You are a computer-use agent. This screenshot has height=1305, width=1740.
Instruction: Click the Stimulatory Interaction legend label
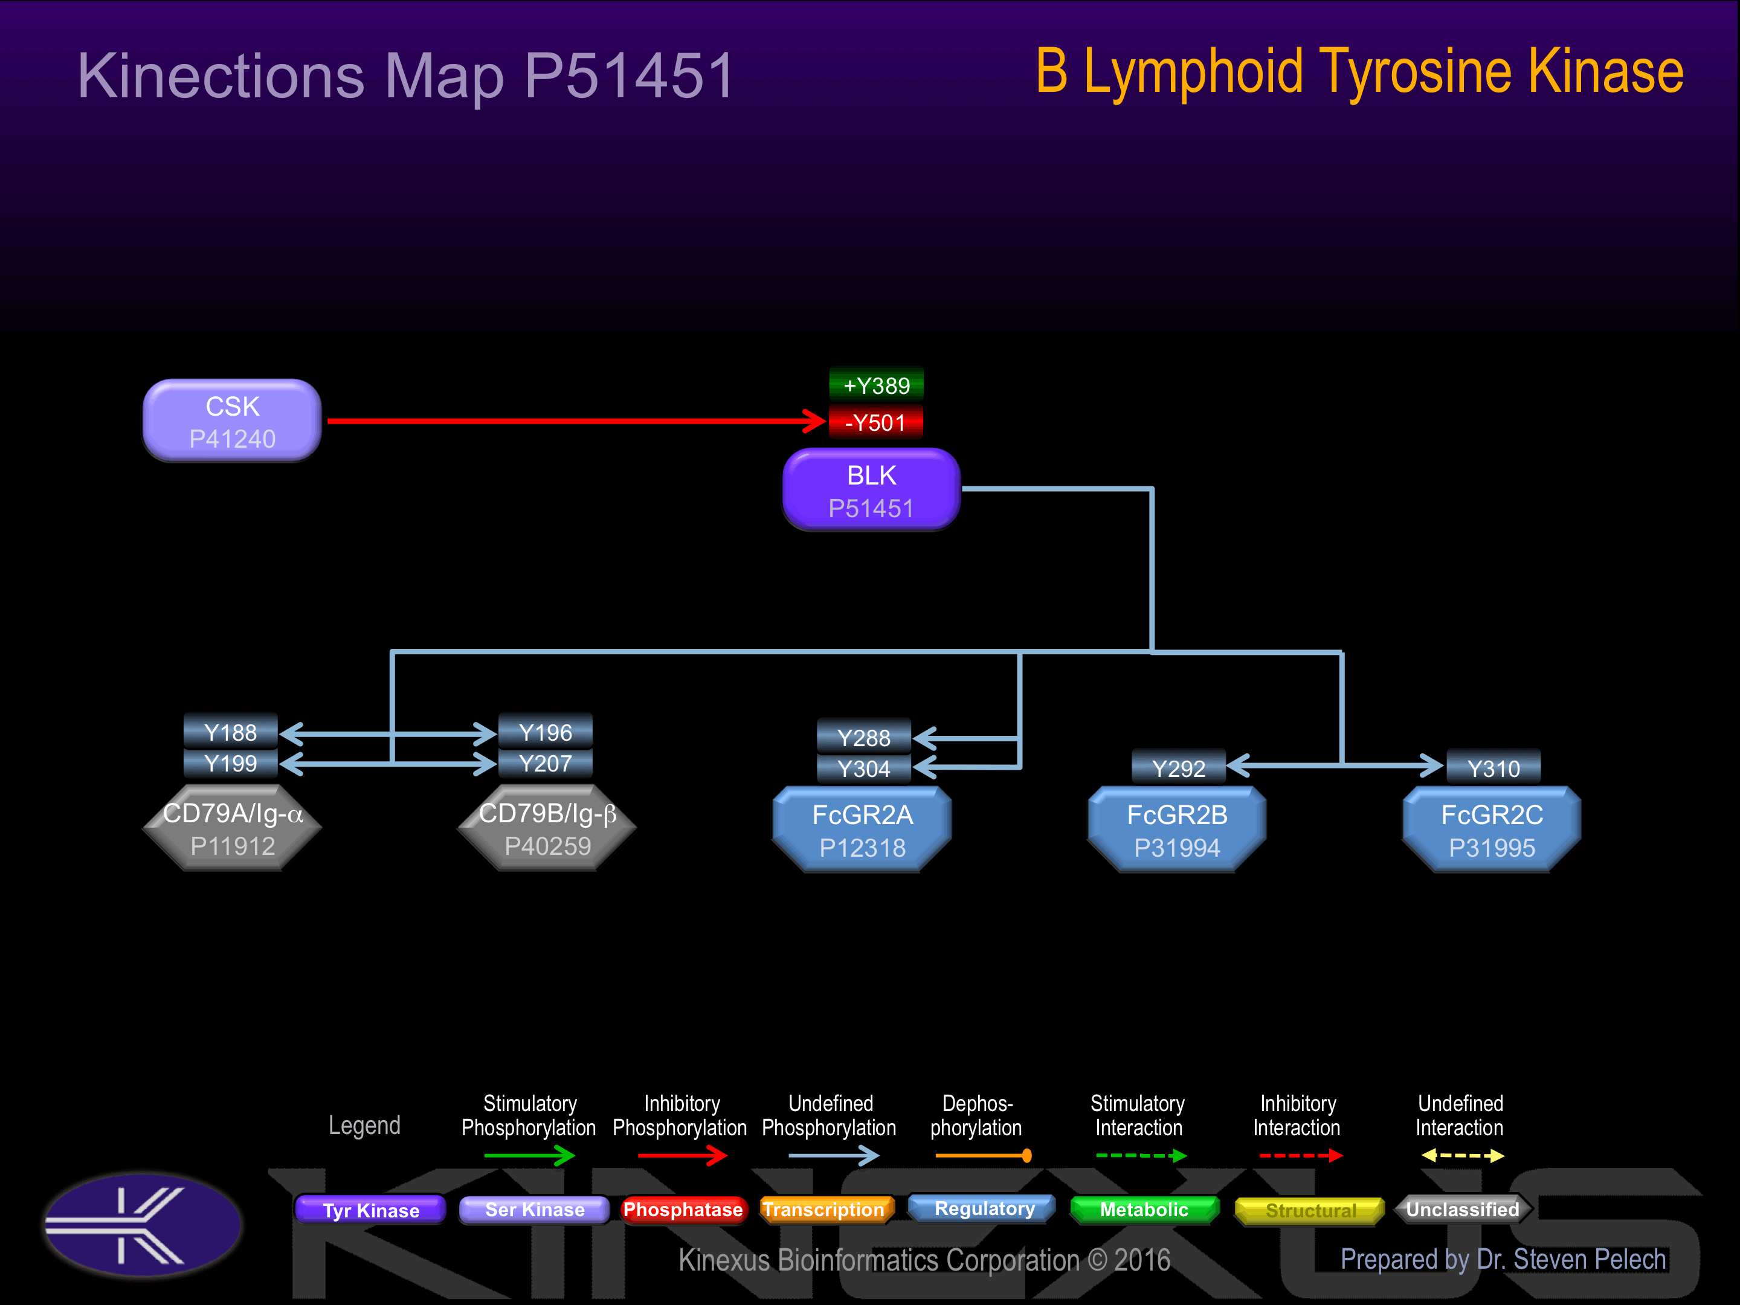tap(1138, 1115)
